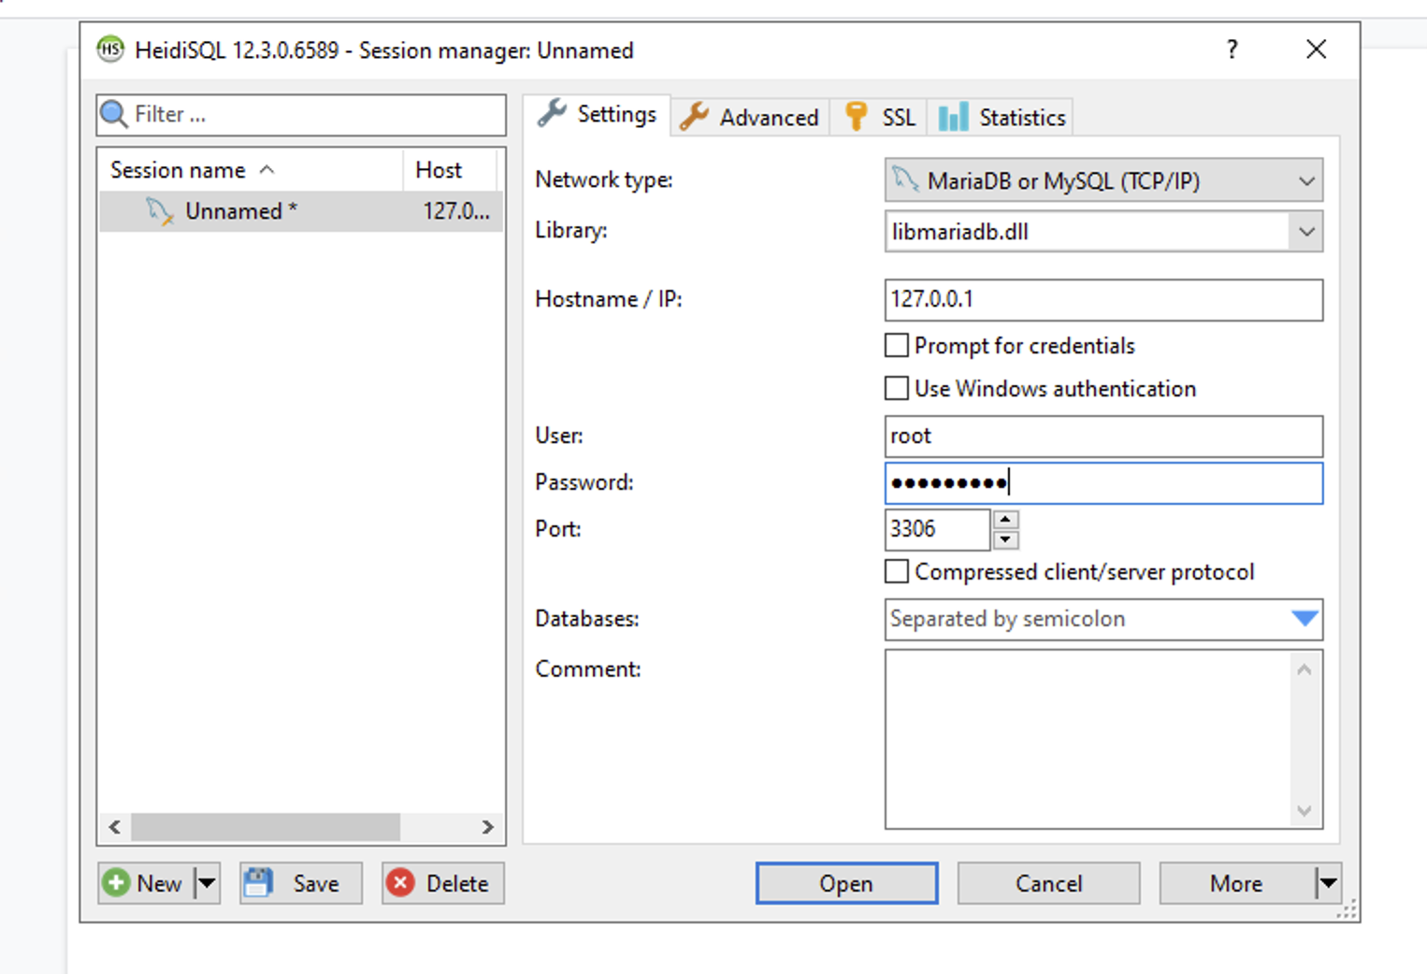This screenshot has height=974, width=1427.
Task: Click the 127.0... host cell
Action: pos(455,211)
